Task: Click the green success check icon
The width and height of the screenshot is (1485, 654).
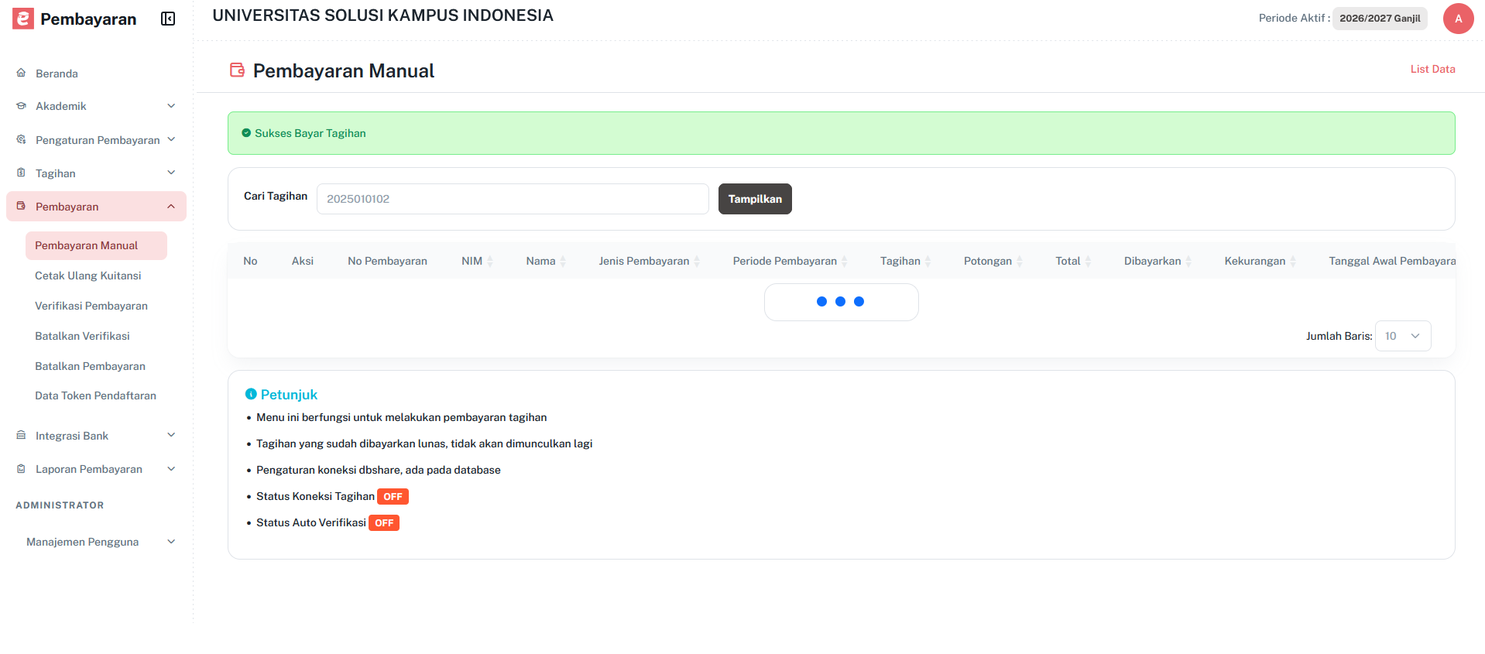Action: coord(246,133)
